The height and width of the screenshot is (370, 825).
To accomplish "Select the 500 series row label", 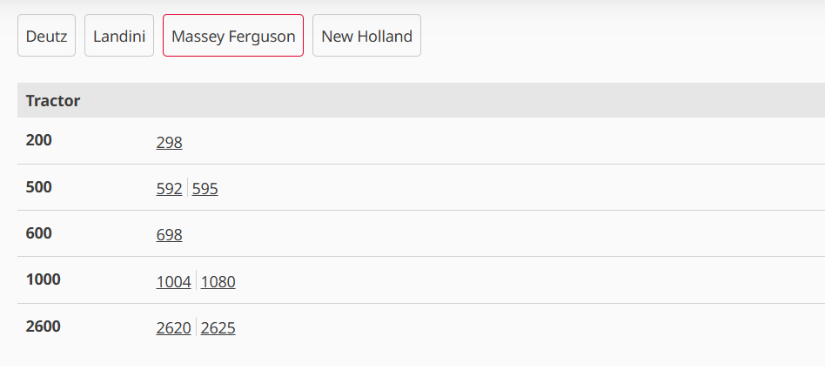I will (x=39, y=186).
